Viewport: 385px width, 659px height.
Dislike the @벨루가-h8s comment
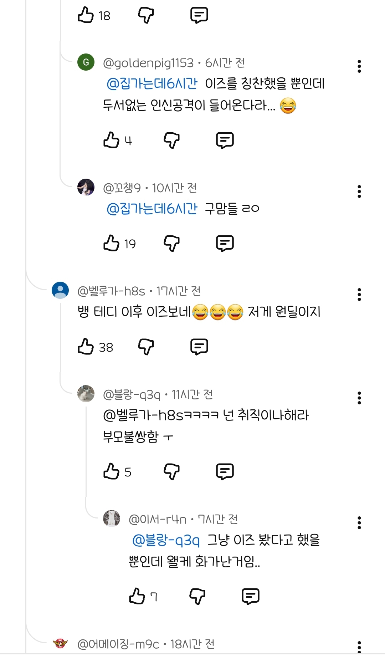(x=146, y=347)
